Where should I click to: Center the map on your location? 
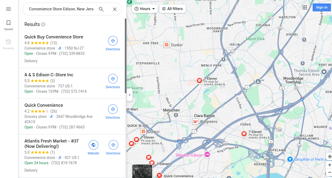click(329, 157)
